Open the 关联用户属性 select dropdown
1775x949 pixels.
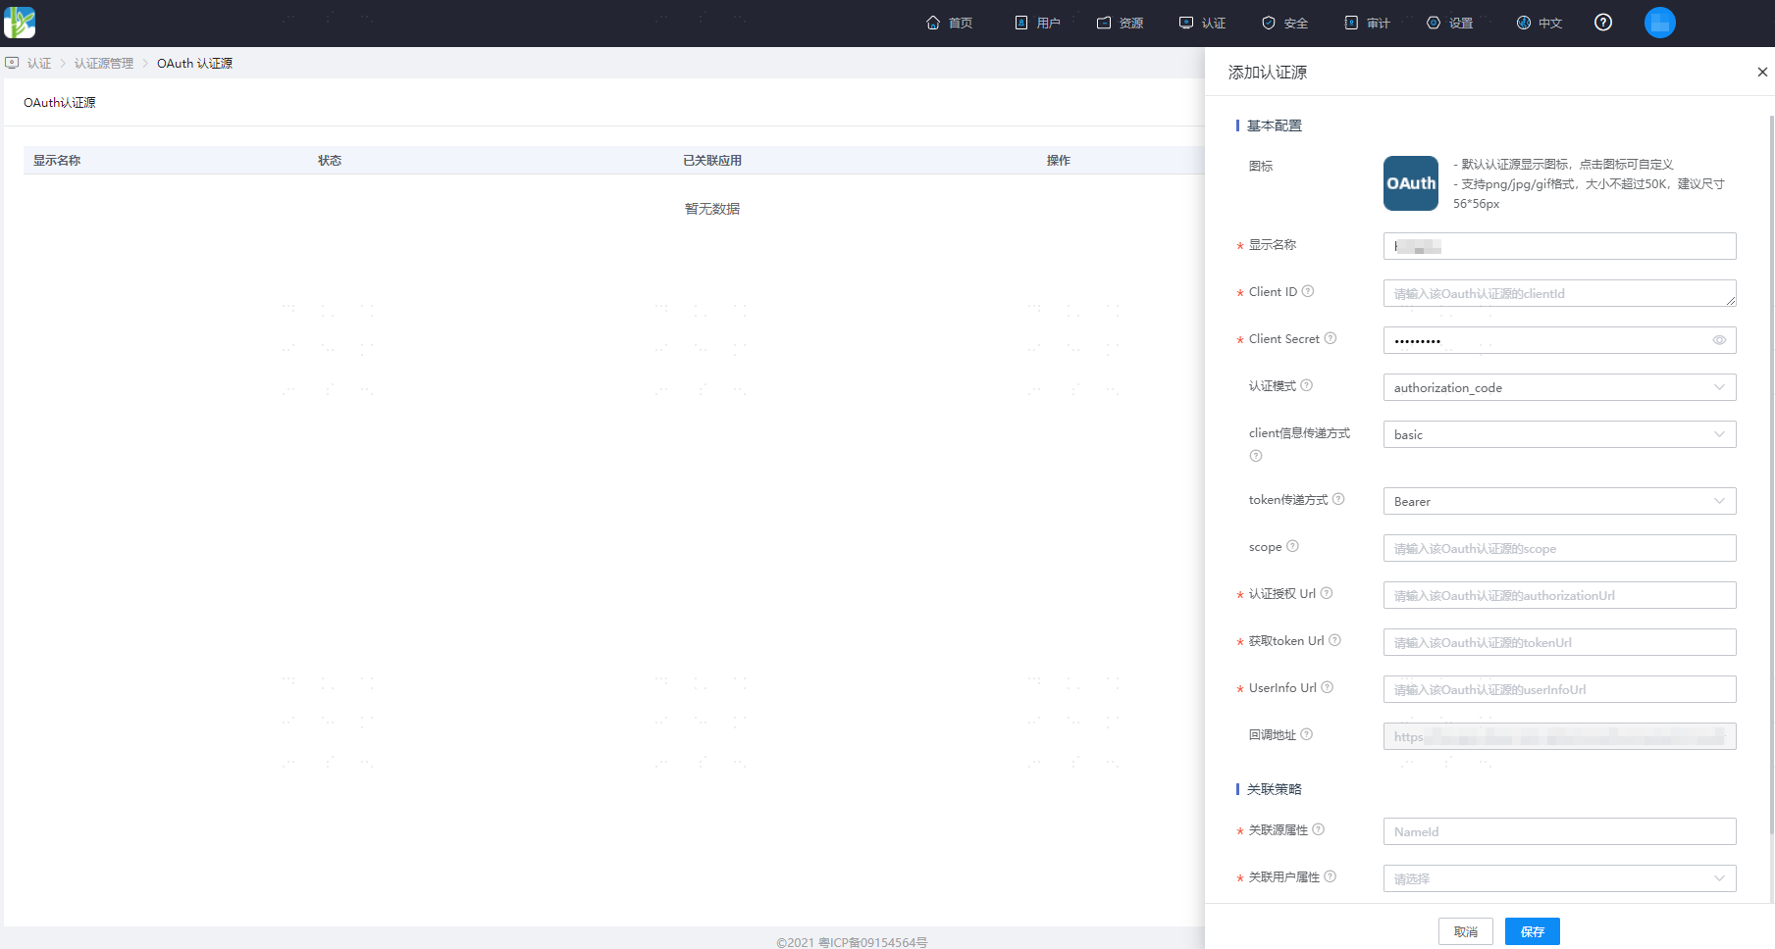click(x=1559, y=878)
